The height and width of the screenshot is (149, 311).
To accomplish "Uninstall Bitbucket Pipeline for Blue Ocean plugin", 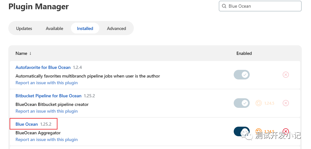I will [286, 103].
